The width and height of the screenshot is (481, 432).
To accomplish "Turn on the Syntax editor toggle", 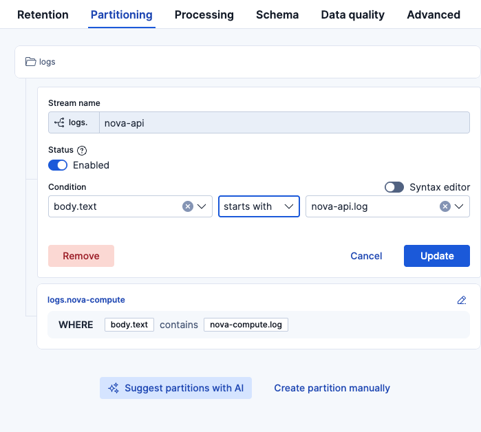I will 394,187.
